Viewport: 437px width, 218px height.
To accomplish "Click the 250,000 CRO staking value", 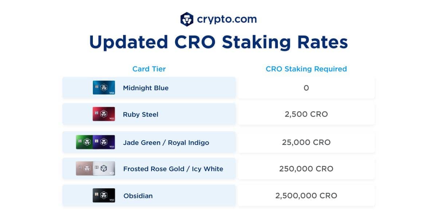I will coord(306,169).
